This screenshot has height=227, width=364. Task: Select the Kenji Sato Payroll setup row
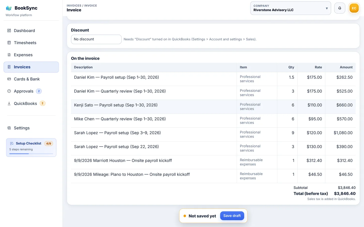[213, 107]
